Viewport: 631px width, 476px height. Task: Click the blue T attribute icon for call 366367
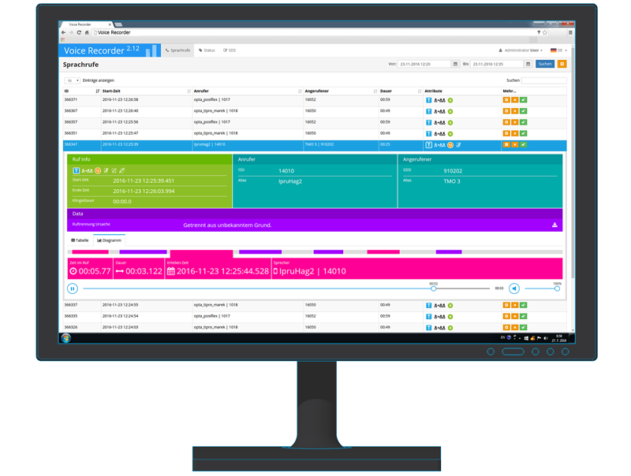[429, 111]
